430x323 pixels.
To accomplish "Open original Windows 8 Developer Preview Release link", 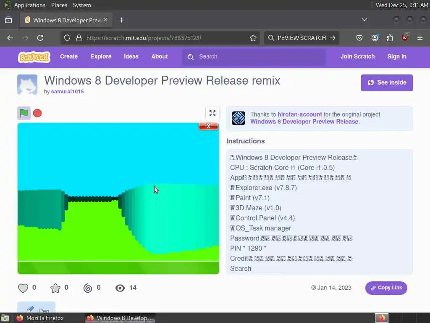I will [304, 122].
